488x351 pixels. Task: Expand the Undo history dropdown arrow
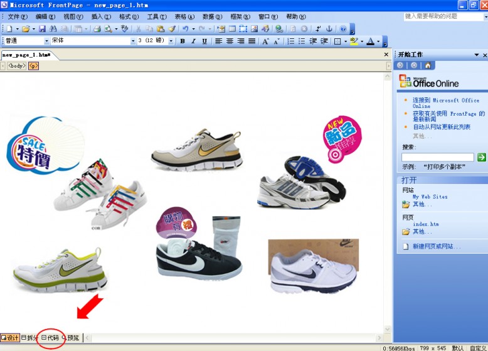193,29
